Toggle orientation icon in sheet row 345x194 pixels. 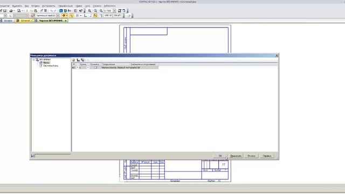click(96, 67)
